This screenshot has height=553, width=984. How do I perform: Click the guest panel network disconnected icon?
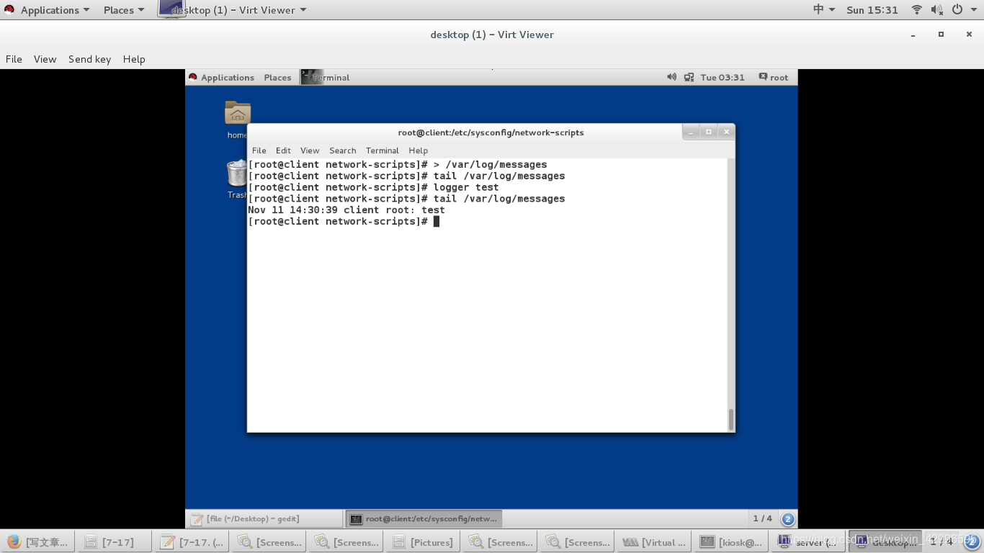tap(689, 77)
